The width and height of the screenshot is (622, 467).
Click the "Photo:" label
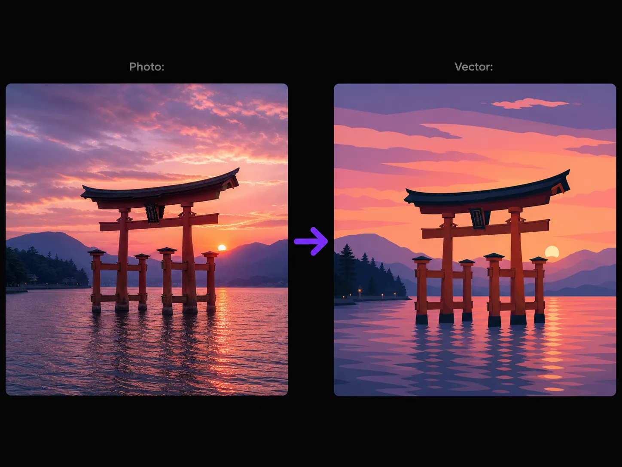point(147,67)
